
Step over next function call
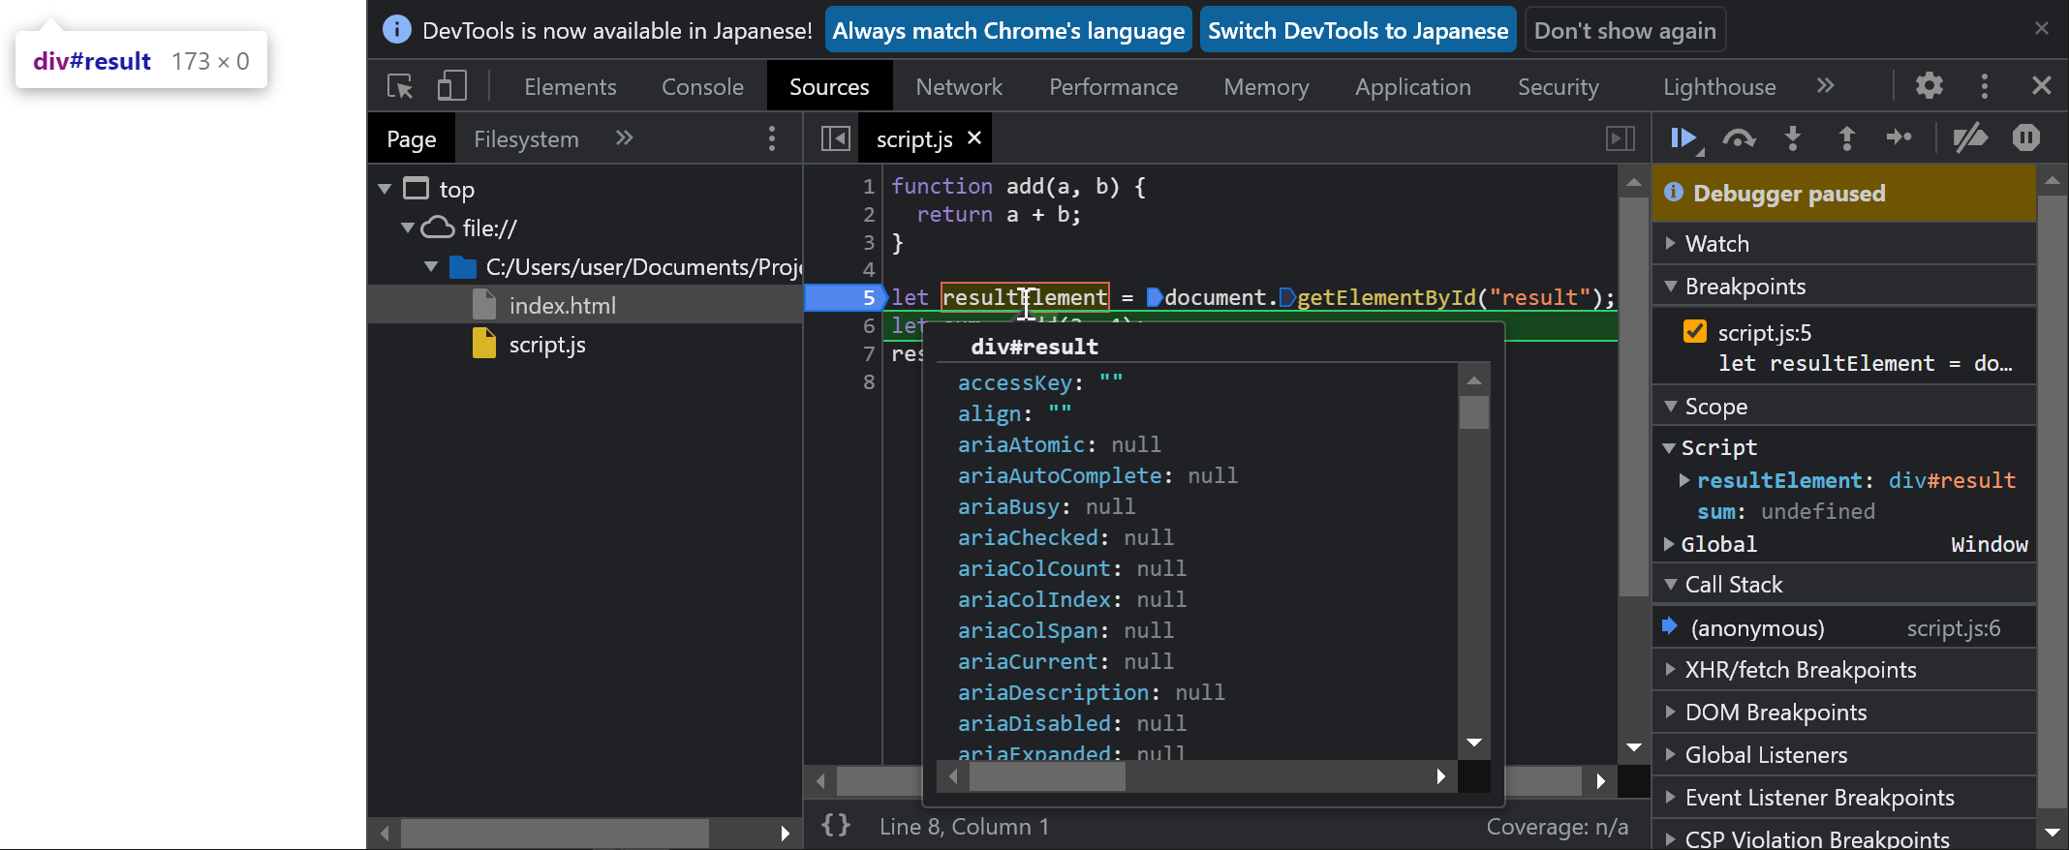pyautogui.click(x=1739, y=138)
